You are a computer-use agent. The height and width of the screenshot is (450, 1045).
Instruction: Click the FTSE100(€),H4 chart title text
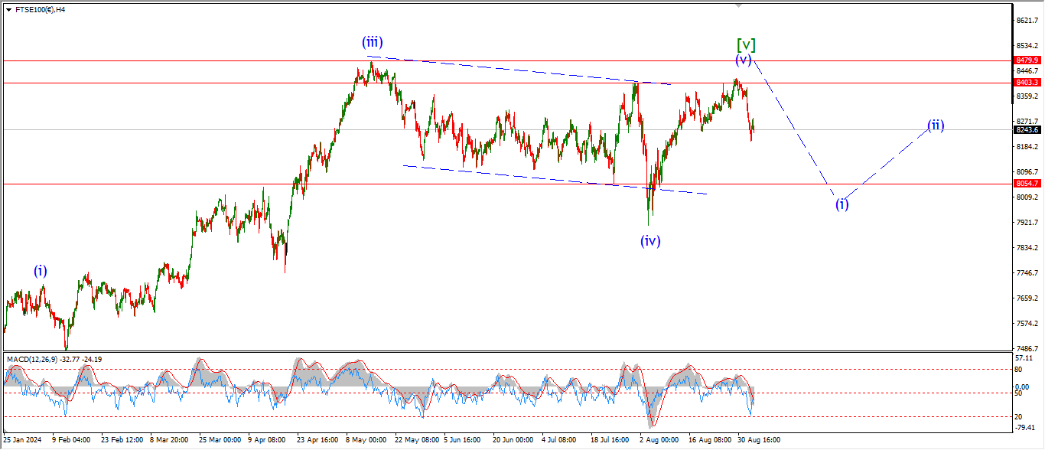click(x=40, y=10)
